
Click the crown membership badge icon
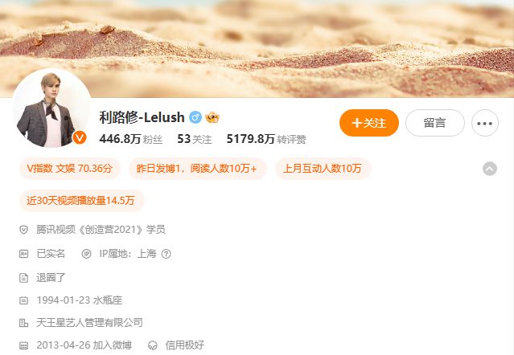point(212,117)
